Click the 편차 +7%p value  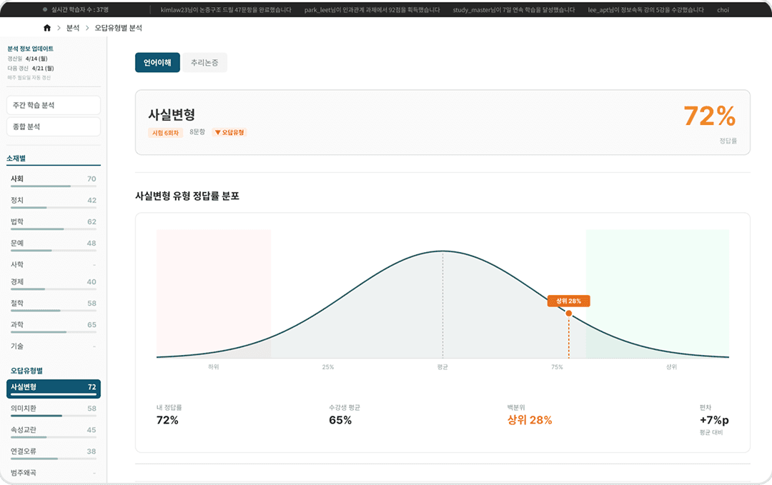pos(714,420)
